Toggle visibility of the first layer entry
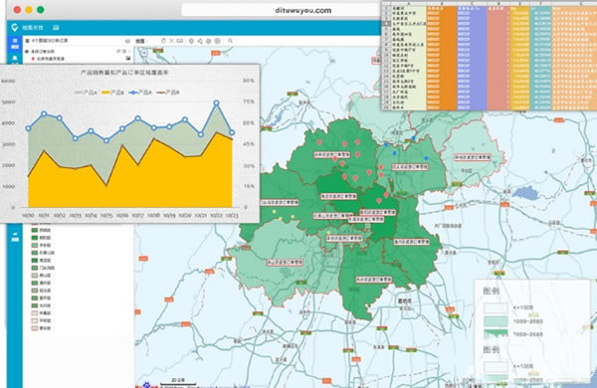 pos(27,52)
